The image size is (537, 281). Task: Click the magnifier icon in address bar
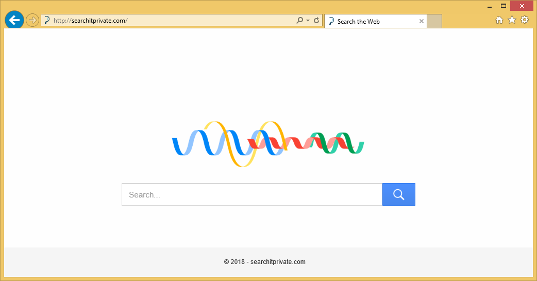(x=299, y=21)
